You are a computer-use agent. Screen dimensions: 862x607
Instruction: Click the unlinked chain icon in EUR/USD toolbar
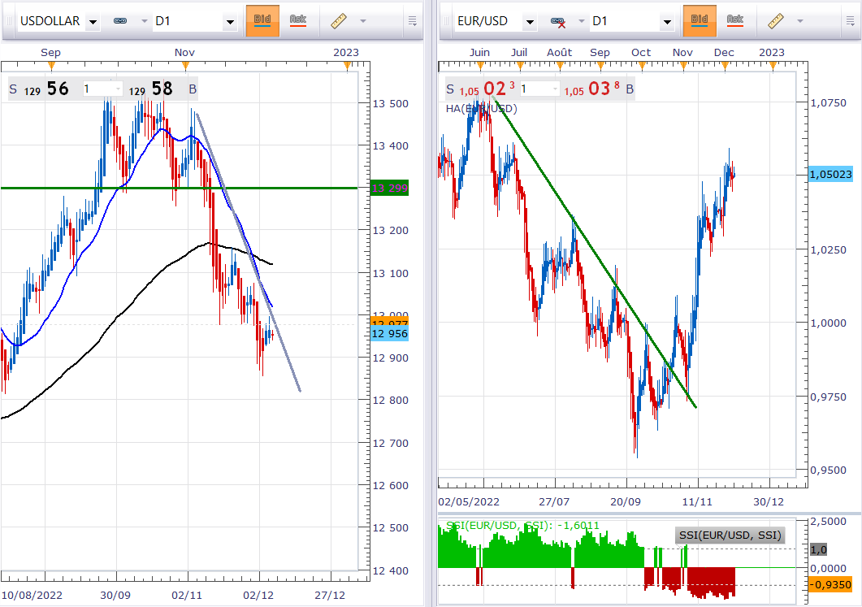pyautogui.click(x=557, y=20)
